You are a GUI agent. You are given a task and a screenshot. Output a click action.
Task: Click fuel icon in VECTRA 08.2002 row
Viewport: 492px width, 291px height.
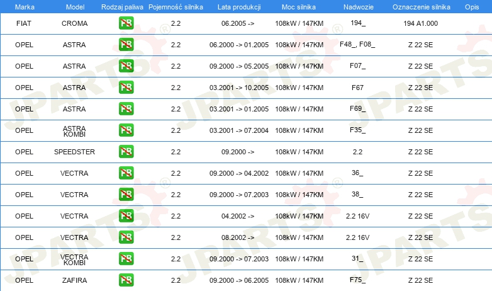tap(126, 237)
